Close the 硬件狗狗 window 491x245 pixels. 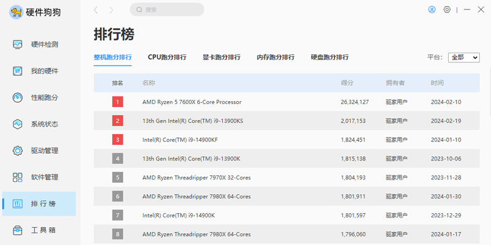pos(481,10)
